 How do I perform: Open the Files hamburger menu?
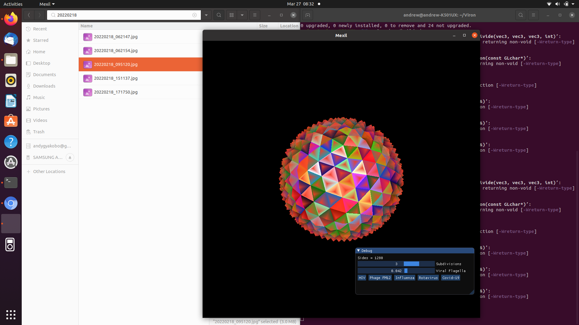tap(255, 15)
